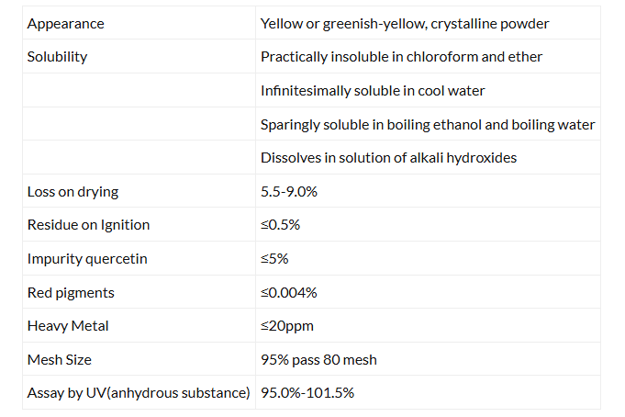This screenshot has width=625, height=417.
Task: Select the "≤5%" value cell
Action: click(x=274, y=259)
